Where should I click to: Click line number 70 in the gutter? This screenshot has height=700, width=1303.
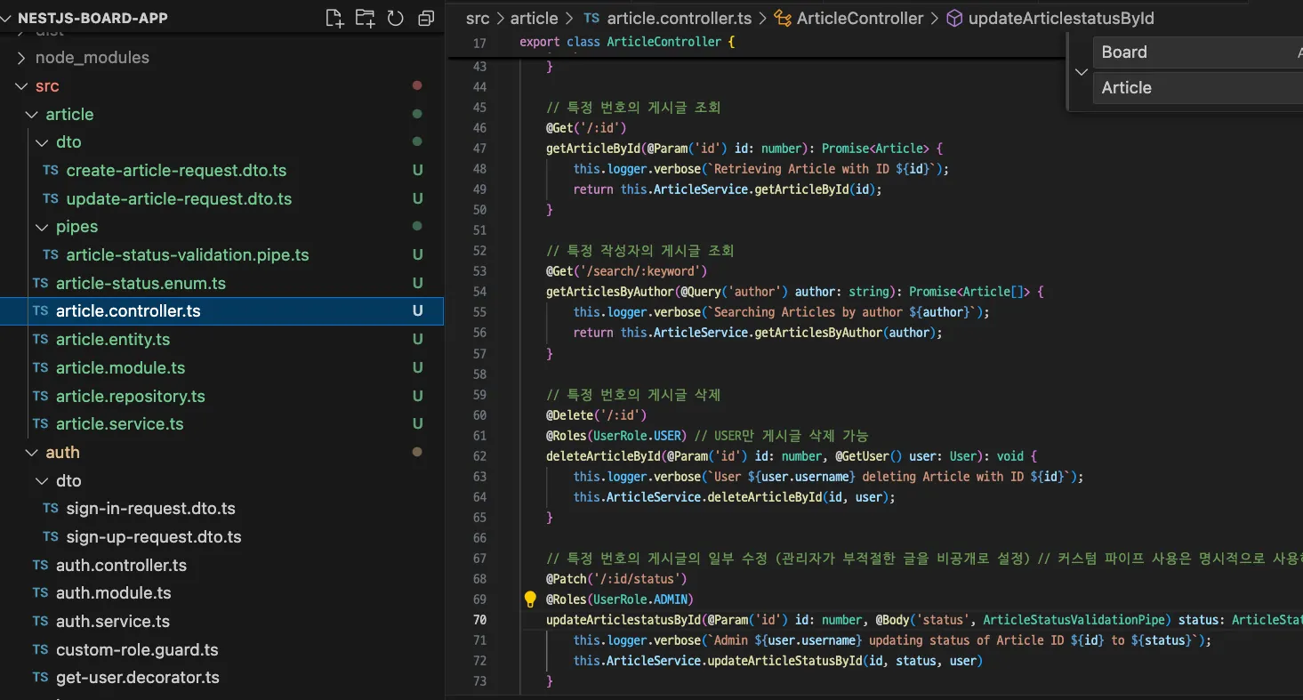(479, 620)
